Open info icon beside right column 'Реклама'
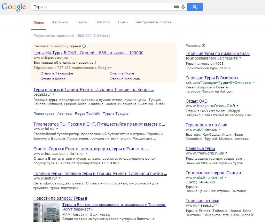The height and width of the screenshot is (222, 265). 203,46
